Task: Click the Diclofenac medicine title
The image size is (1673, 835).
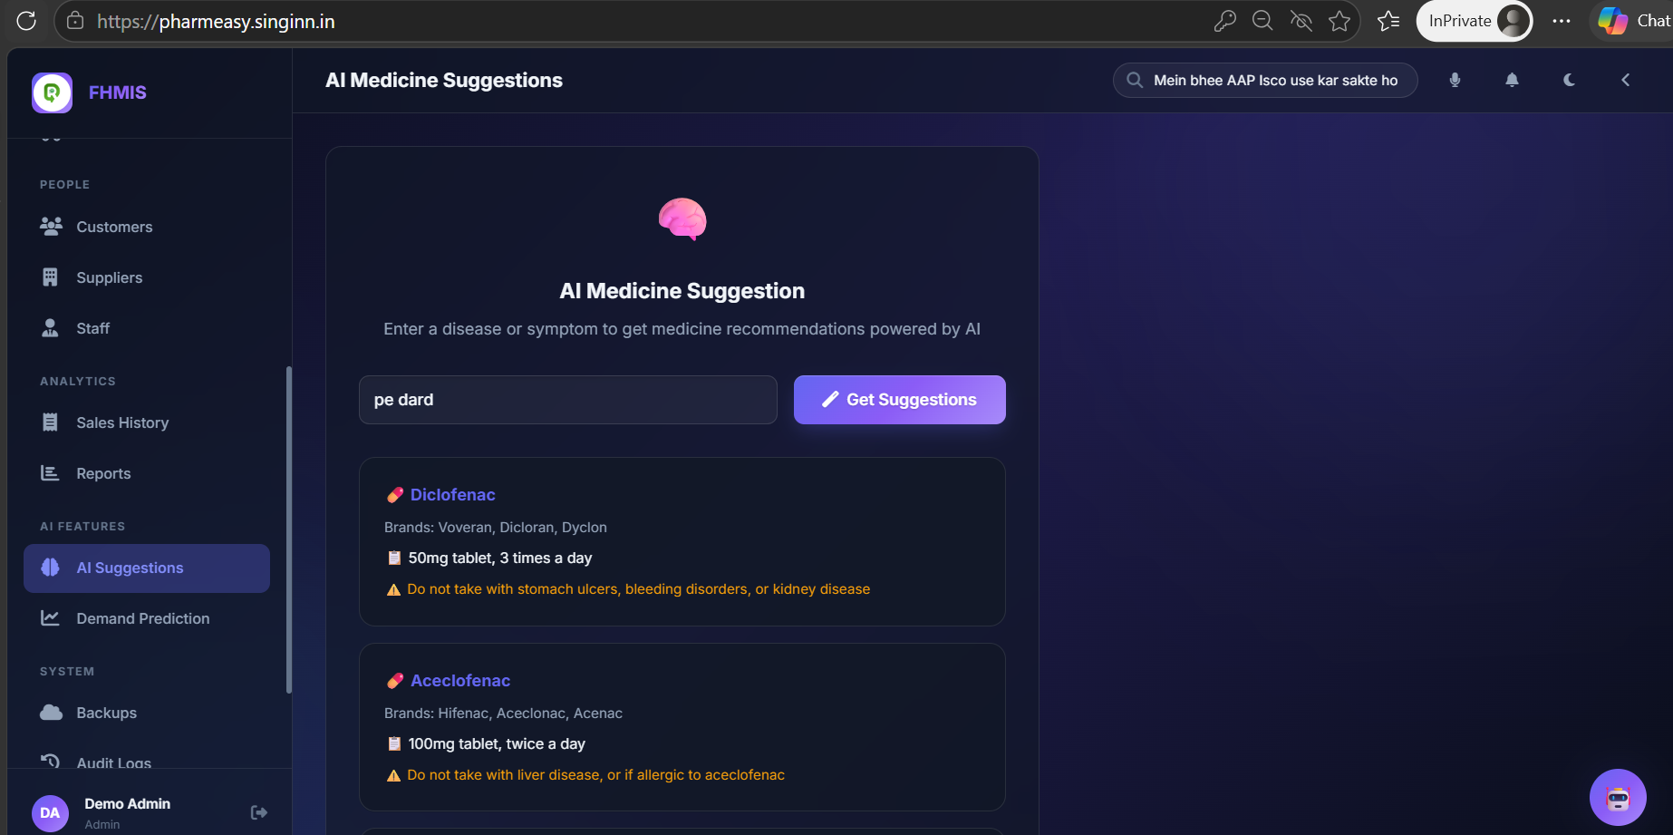Action: pos(452,495)
